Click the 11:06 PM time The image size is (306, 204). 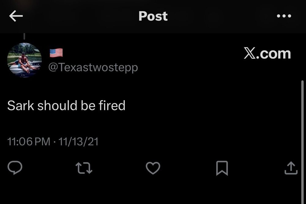[x=28, y=142]
